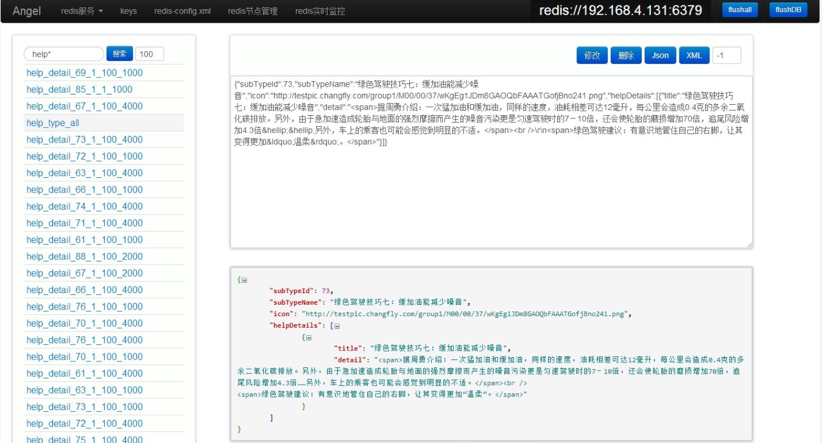Collapse the inner helpDetails object toggle
822x443 pixels.
309,337
